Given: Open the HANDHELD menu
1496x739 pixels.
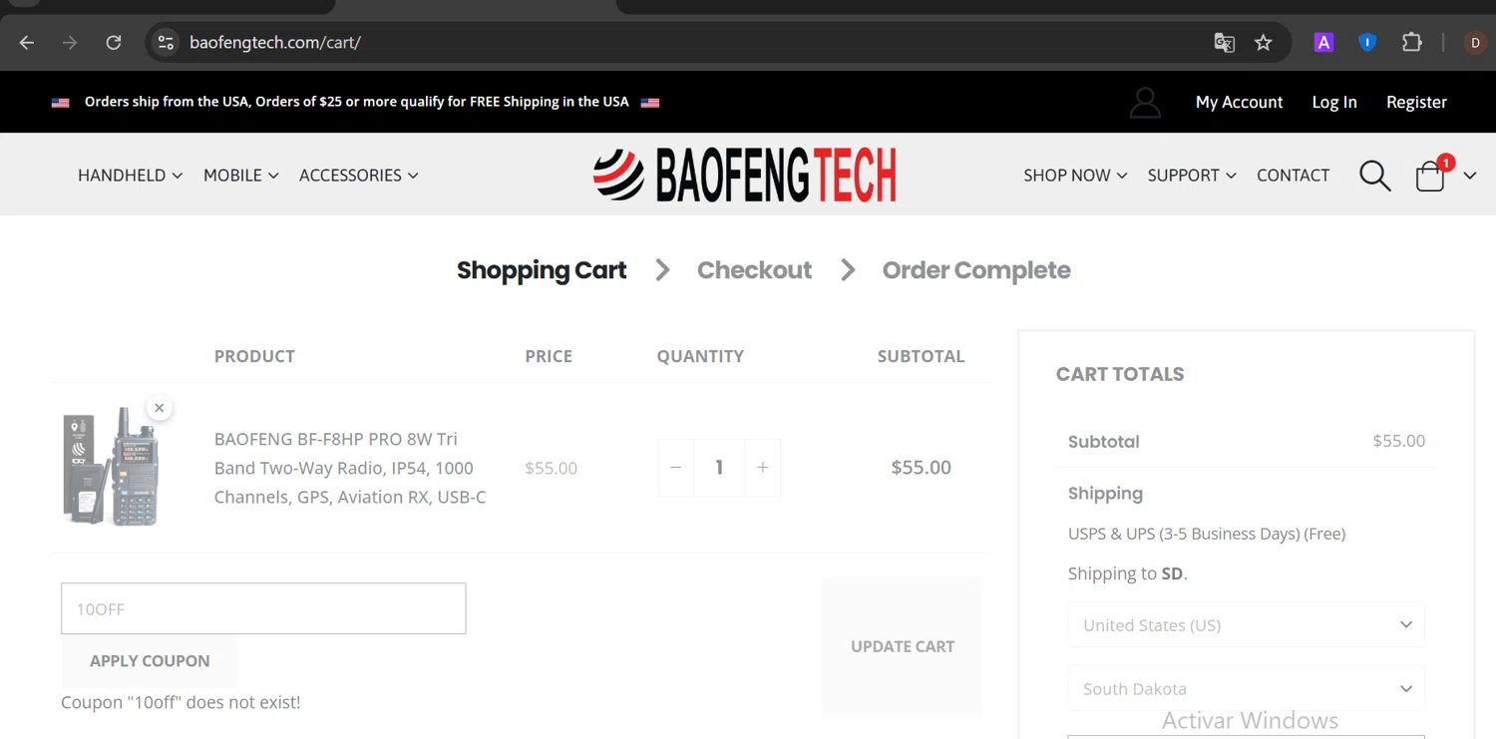Looking at the screenshot, I should 130,176.
